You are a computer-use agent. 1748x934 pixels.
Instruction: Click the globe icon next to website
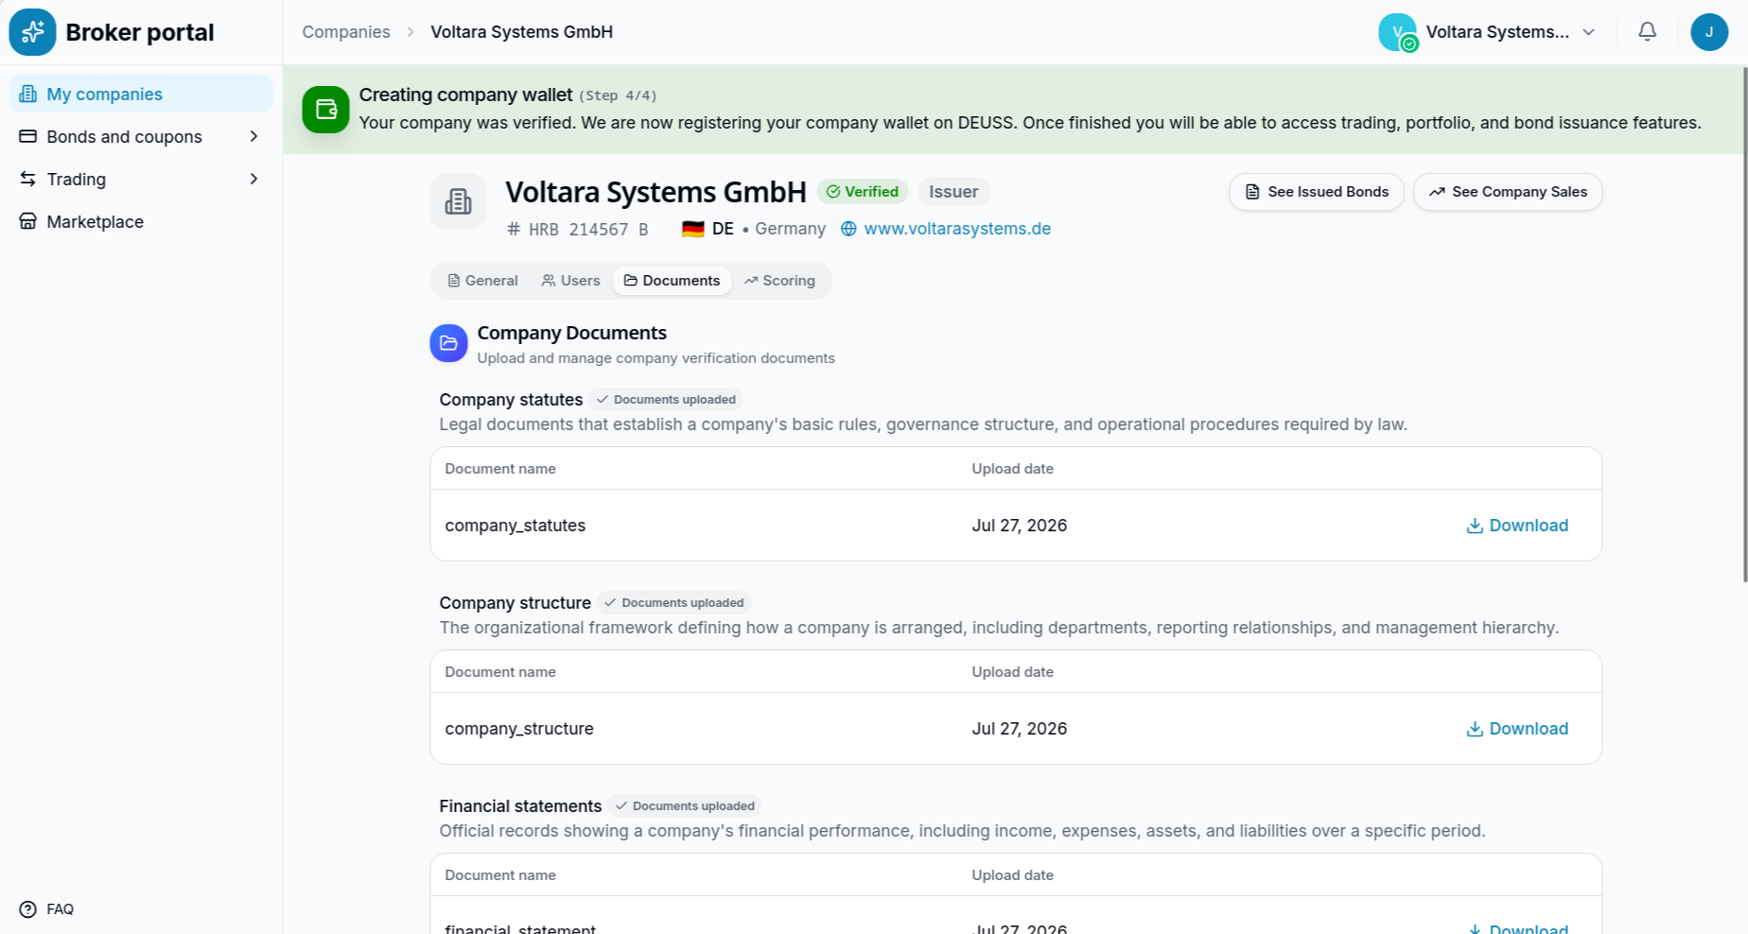point(848,229)
